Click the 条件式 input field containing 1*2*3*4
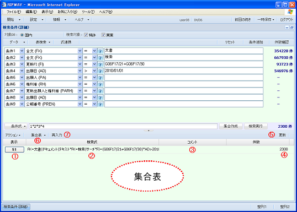 [x=123, y=126]
